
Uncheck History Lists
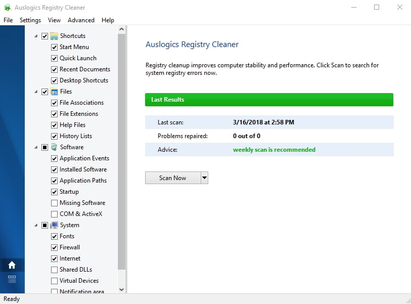[x=54, y=136]
